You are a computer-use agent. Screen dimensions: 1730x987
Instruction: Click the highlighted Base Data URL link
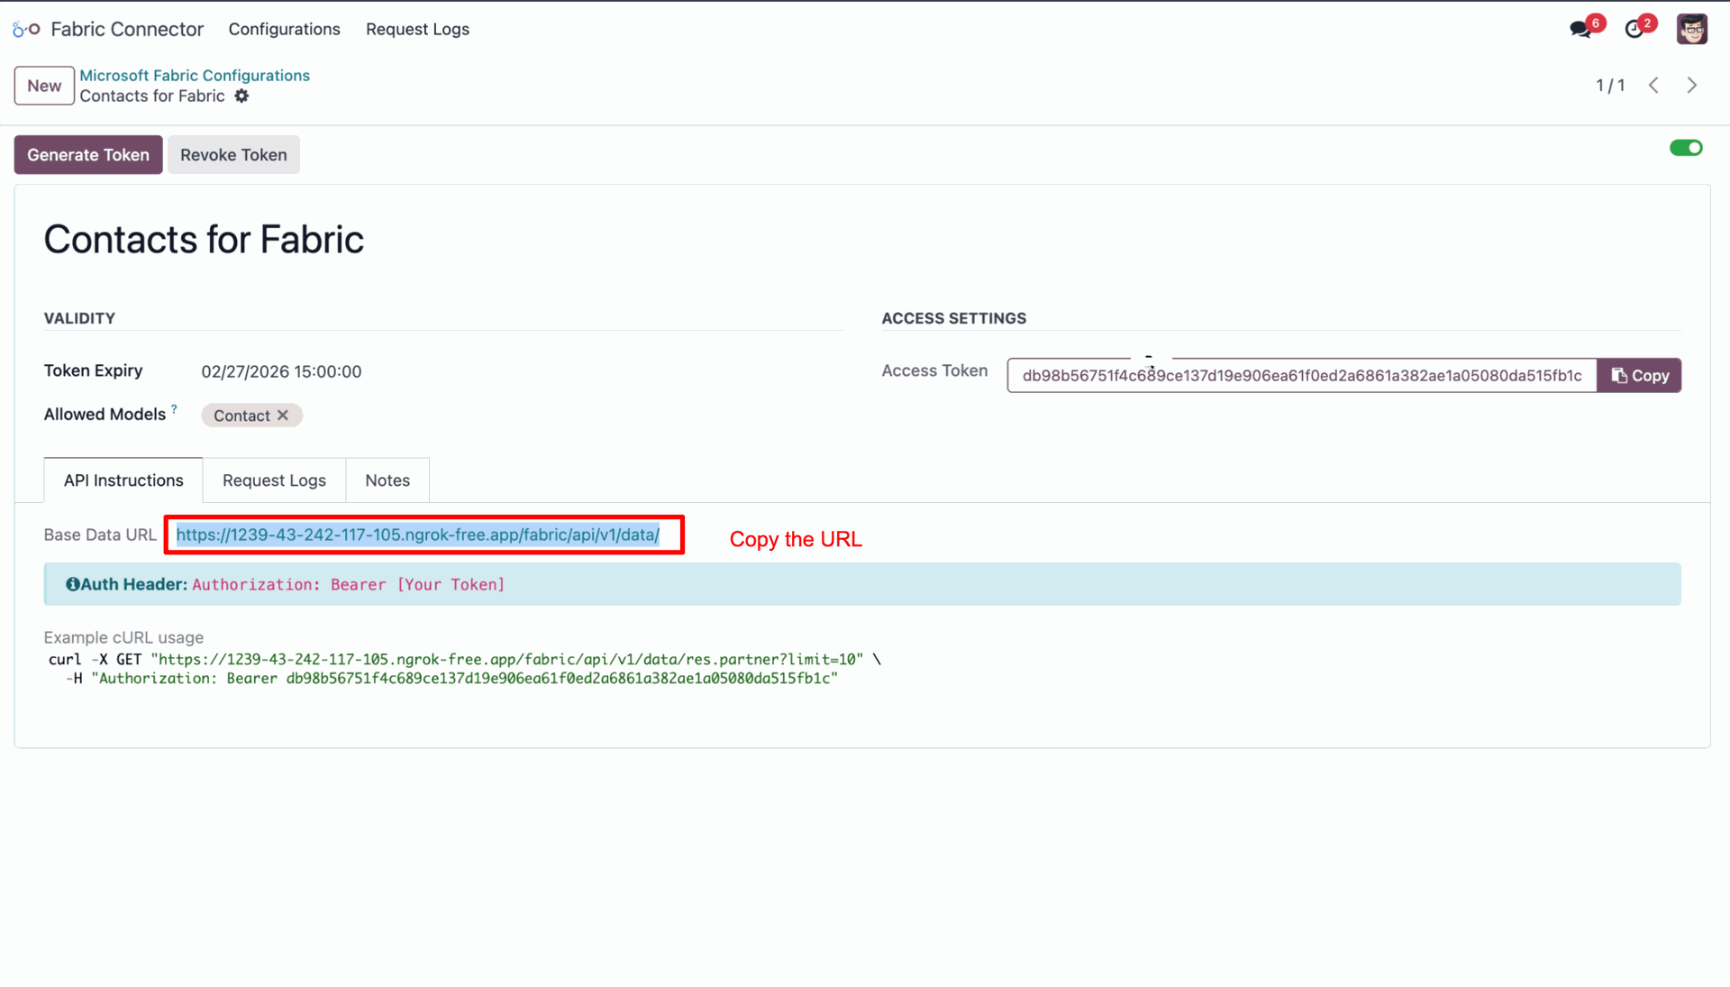click(x=417, y=535)
